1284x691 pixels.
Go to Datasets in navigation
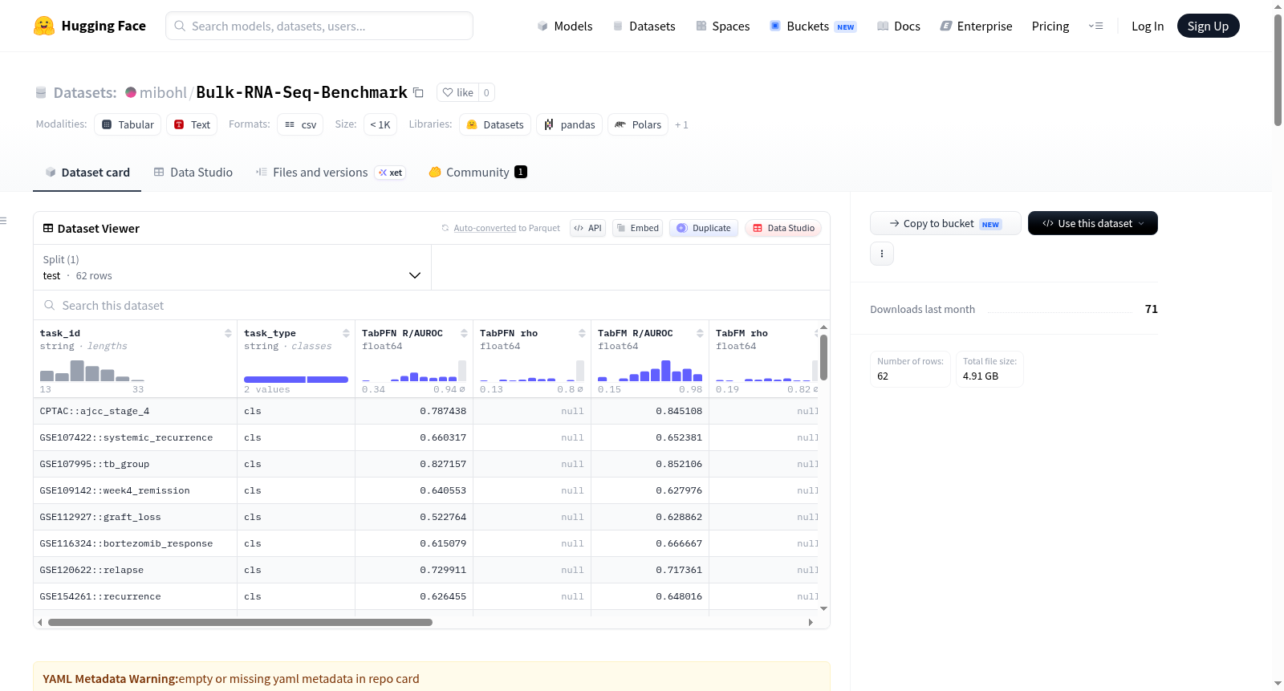(644, 26)
